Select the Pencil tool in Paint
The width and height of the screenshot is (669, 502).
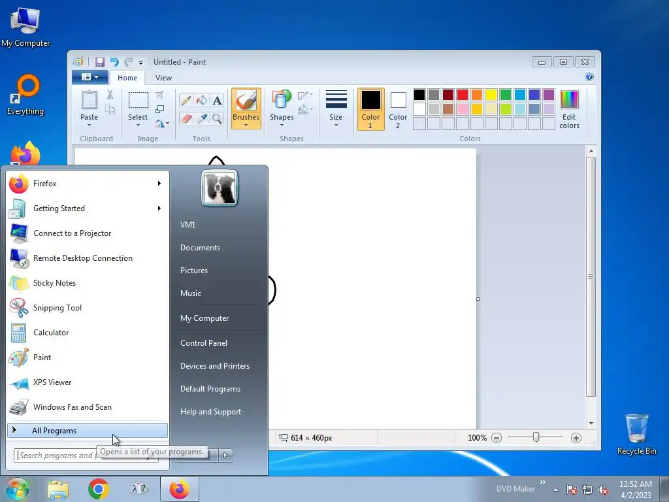tap(186, 100)
